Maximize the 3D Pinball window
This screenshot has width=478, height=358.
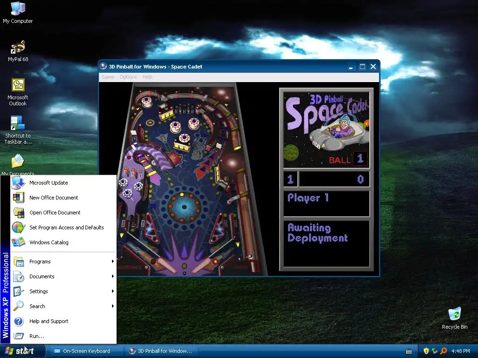click(362, 67)
